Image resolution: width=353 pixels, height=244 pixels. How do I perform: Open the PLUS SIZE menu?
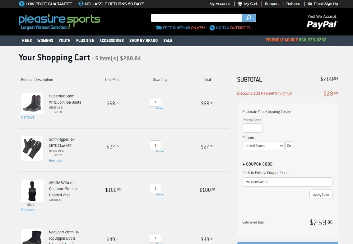tap(85, 40)
